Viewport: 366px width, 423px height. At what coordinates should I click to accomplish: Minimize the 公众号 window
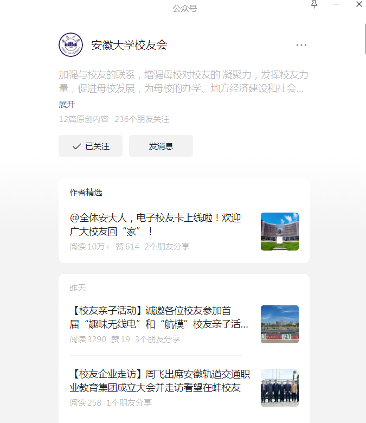336,4
